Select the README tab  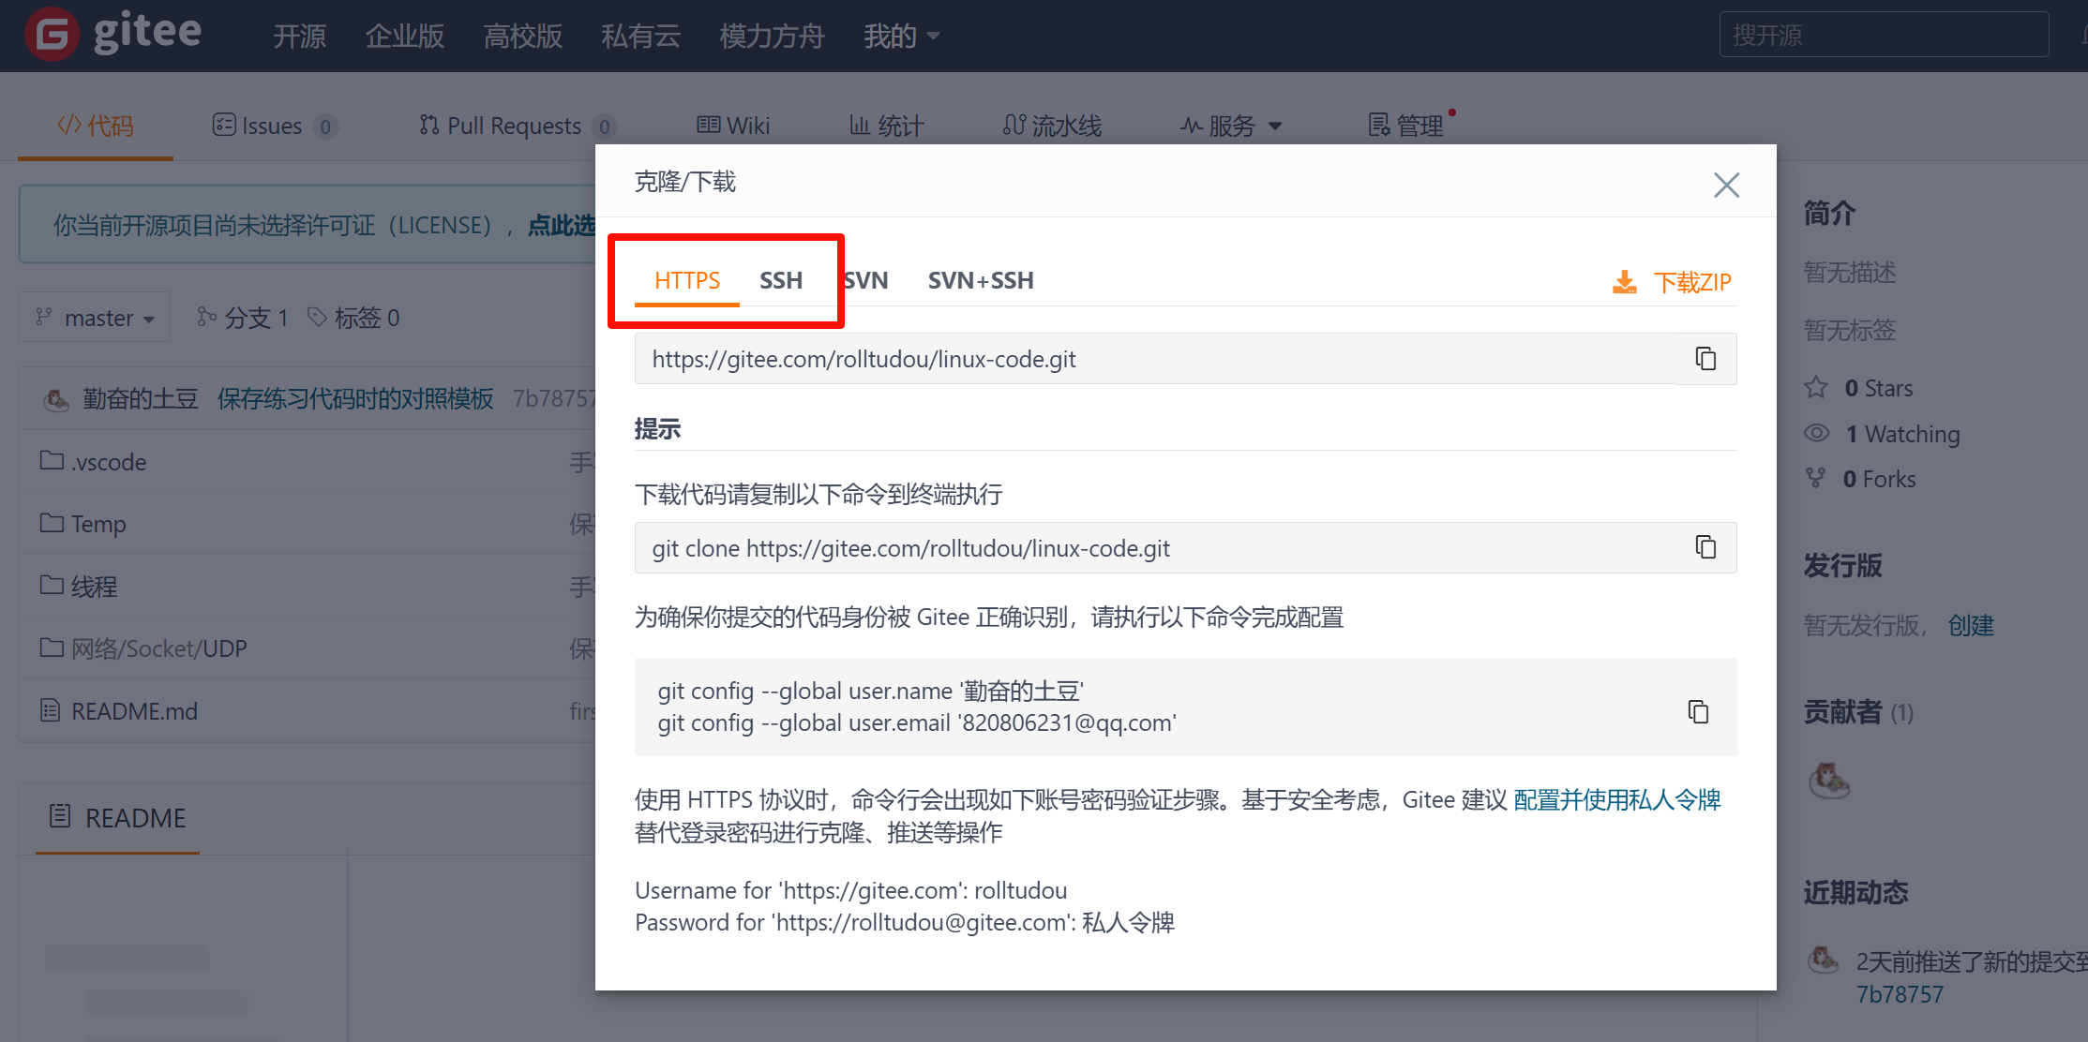117,817
